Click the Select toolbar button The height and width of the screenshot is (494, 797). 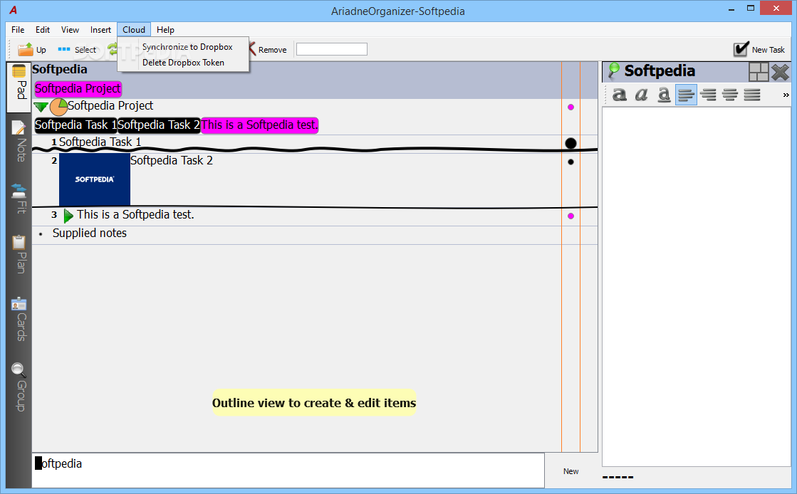click(x=77, y=49)
